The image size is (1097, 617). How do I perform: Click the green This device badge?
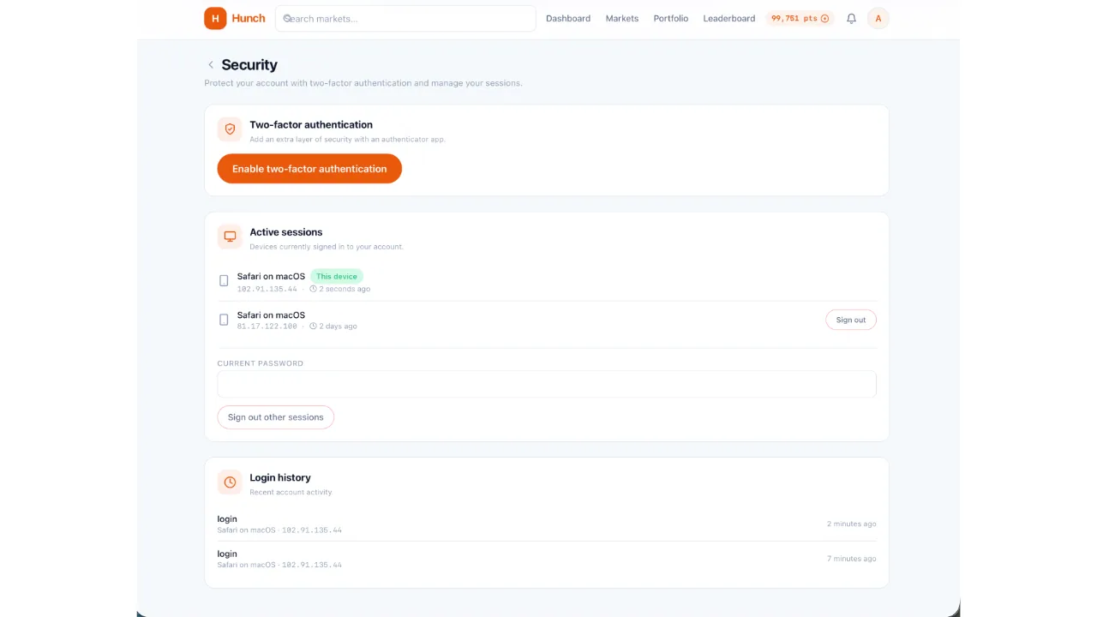pos(337,276)
